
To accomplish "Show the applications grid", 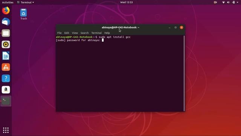I will [x=6, y=130].
